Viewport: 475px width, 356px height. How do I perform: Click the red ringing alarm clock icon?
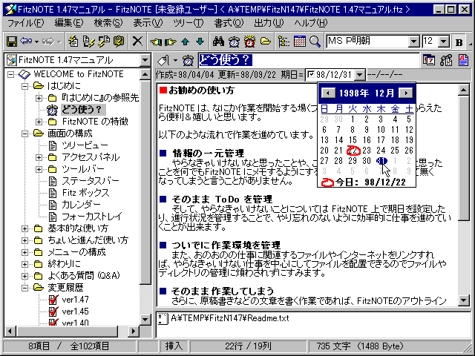coord(249,42)
